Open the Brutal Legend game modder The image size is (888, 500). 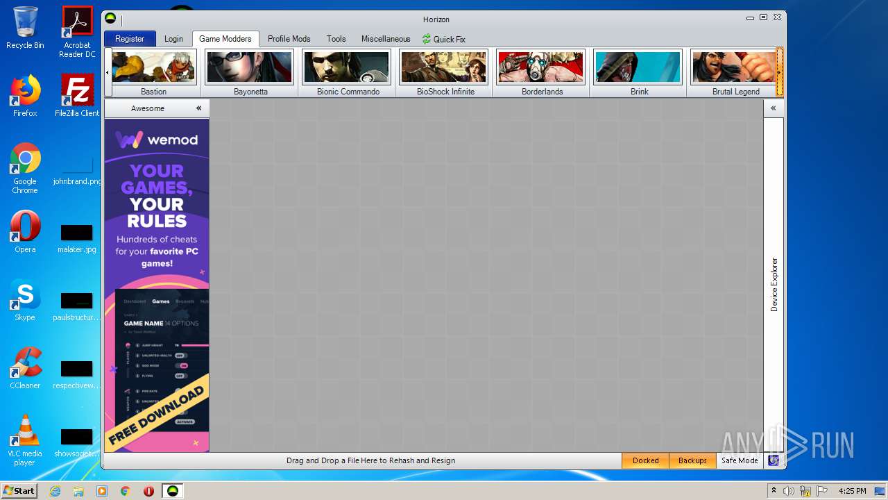point(734,73)
